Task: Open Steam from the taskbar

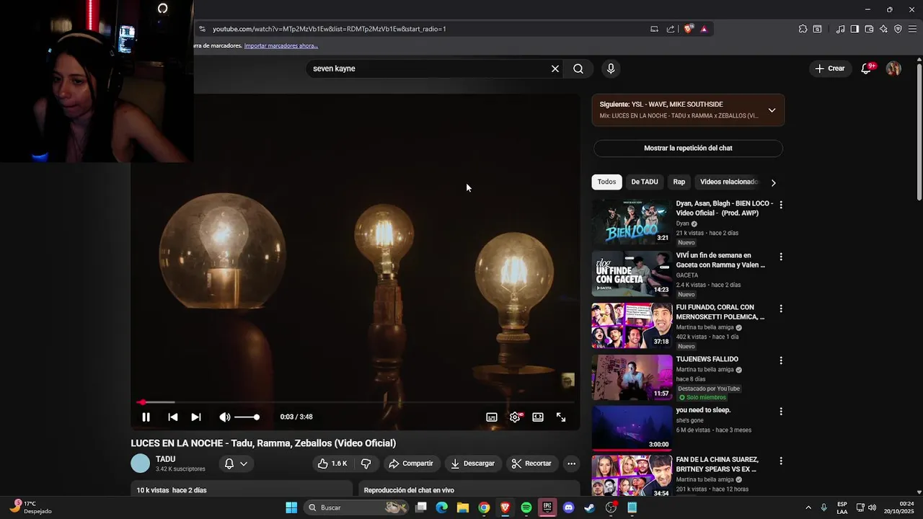Action: pos(589,507)
